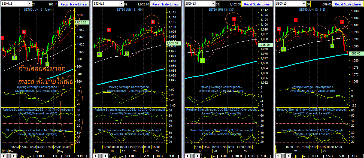This screenshot has height=158, width=364.
Task: Select FULL range on 15-minute chart
Action: click(x=315, y=156)
